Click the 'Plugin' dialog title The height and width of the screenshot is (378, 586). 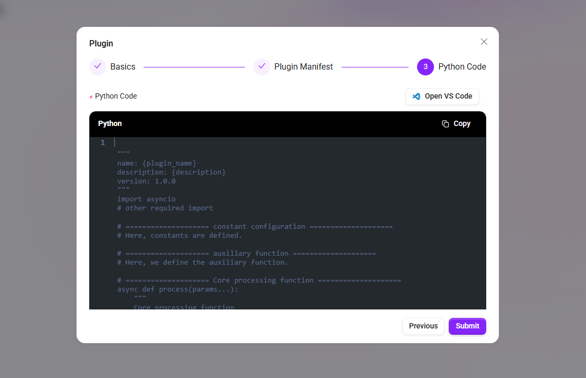click(x=101, y=44)
